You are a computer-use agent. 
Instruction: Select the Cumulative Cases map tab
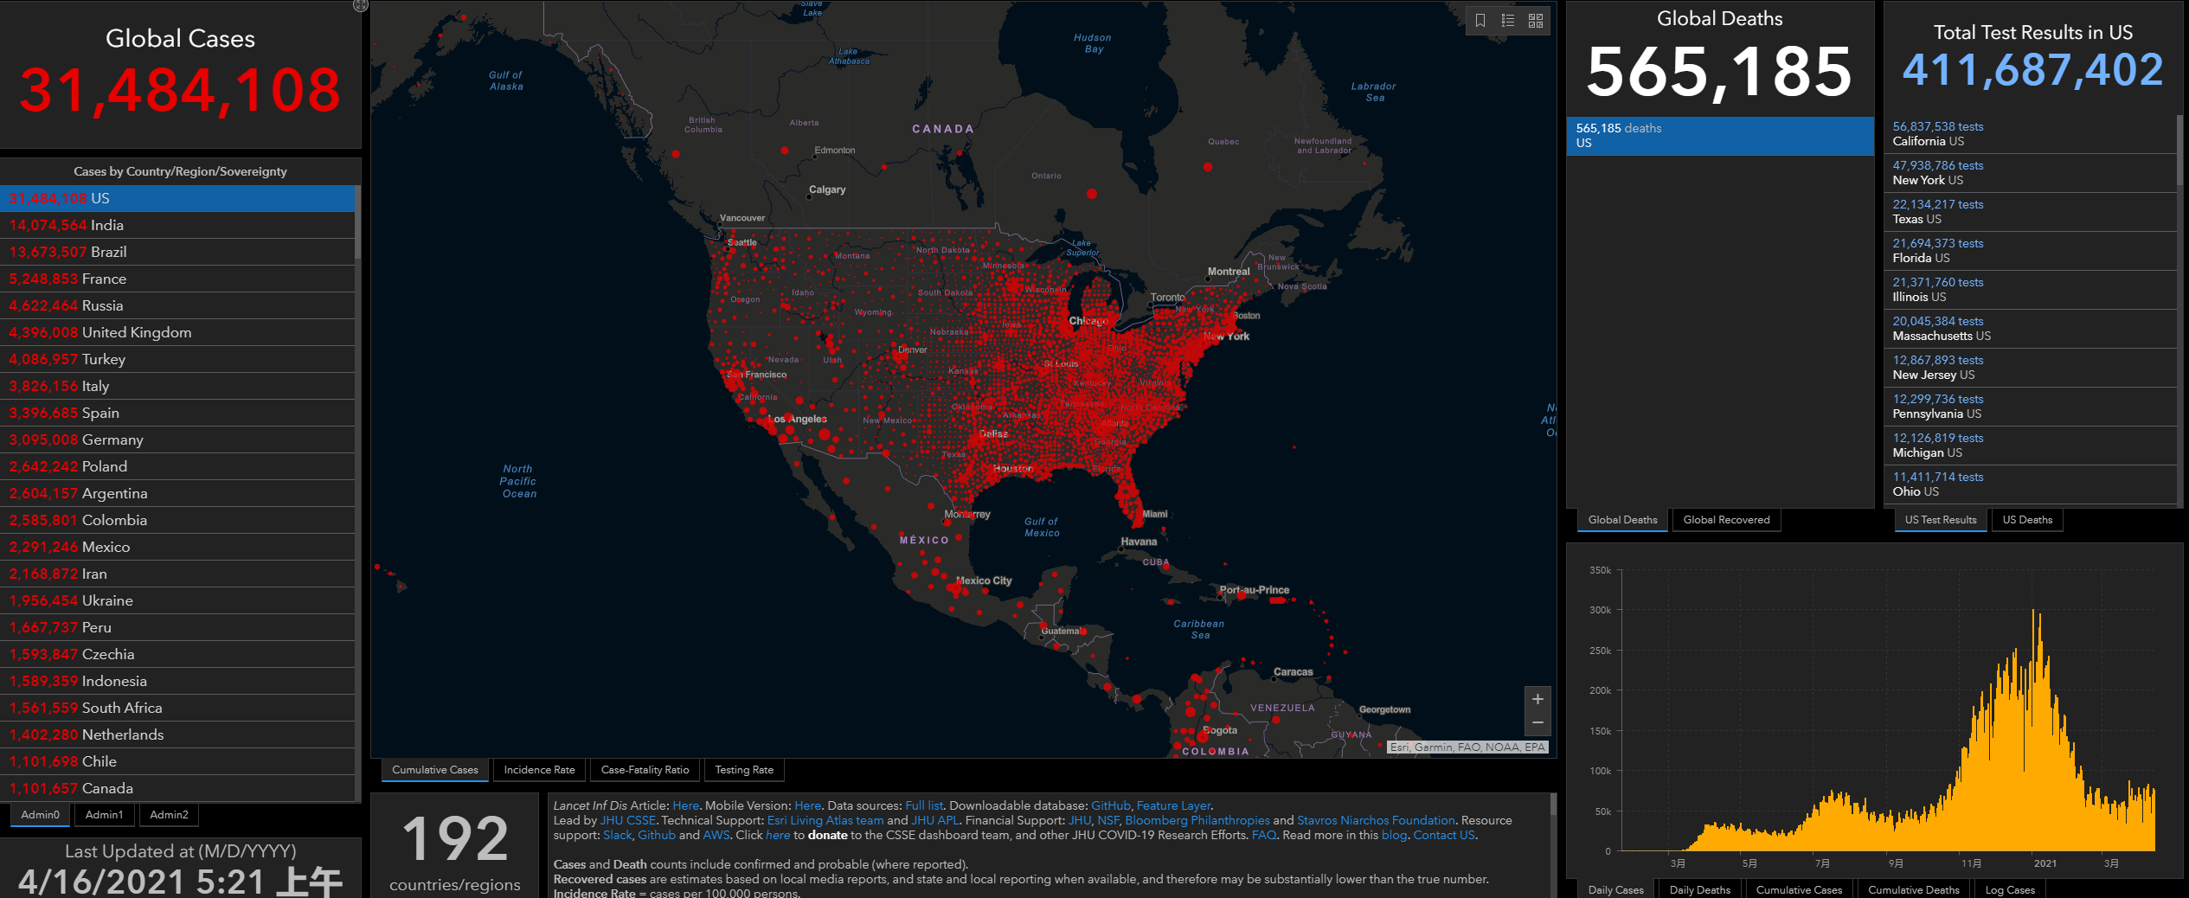click(x=435, y=770)
